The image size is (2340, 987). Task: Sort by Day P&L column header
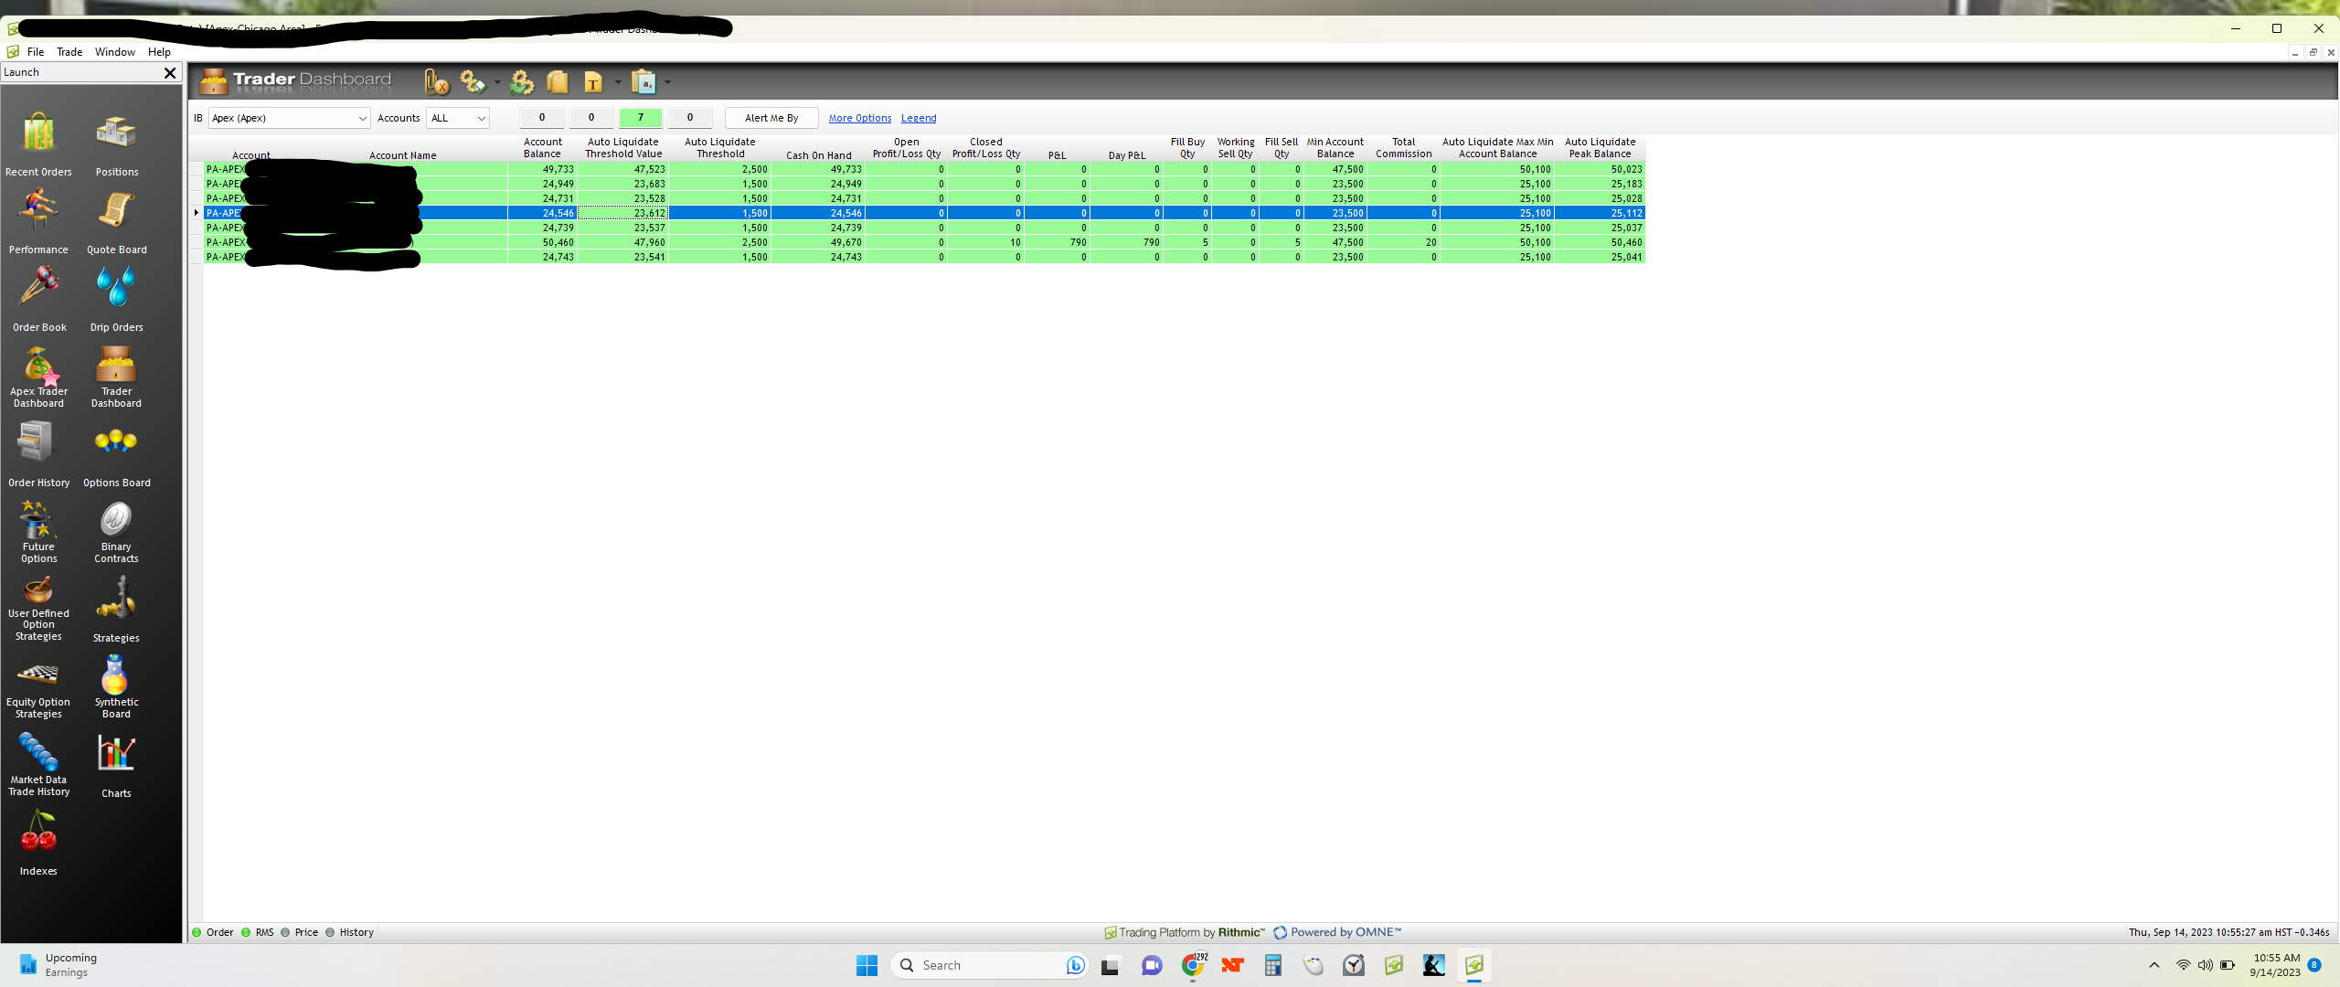(x=1126, y=155)
